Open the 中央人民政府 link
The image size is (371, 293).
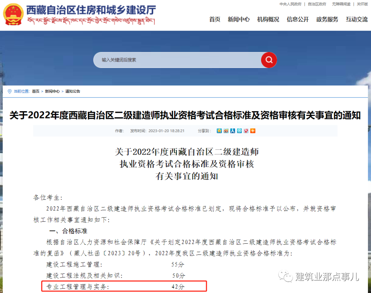click(x=290, y=4)
